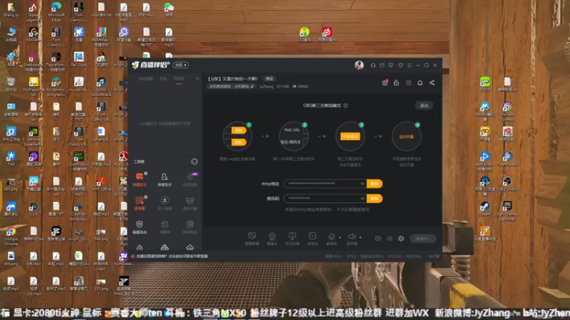Open the room manager assistant tool
This screenshot has height=320, width=570.
[x=165, y=180]
